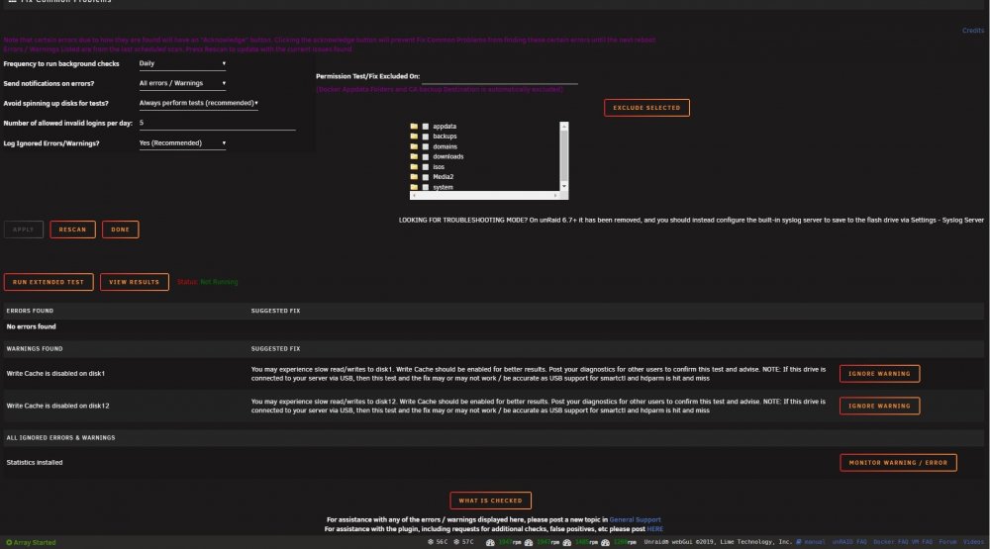Screen dimensions: 990x549
Task: Start the Run Extended Test button
Action: pos(49,282)
